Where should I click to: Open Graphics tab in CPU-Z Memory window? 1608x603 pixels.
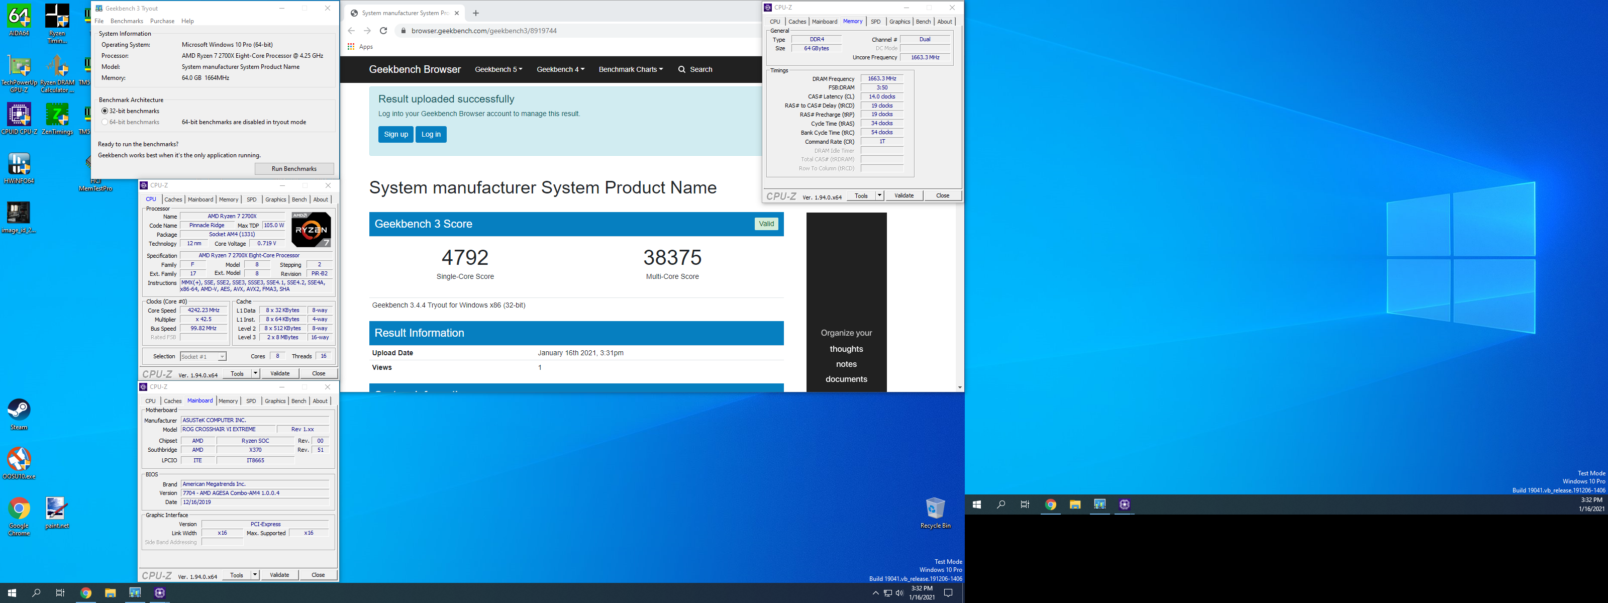click(899, 22)
